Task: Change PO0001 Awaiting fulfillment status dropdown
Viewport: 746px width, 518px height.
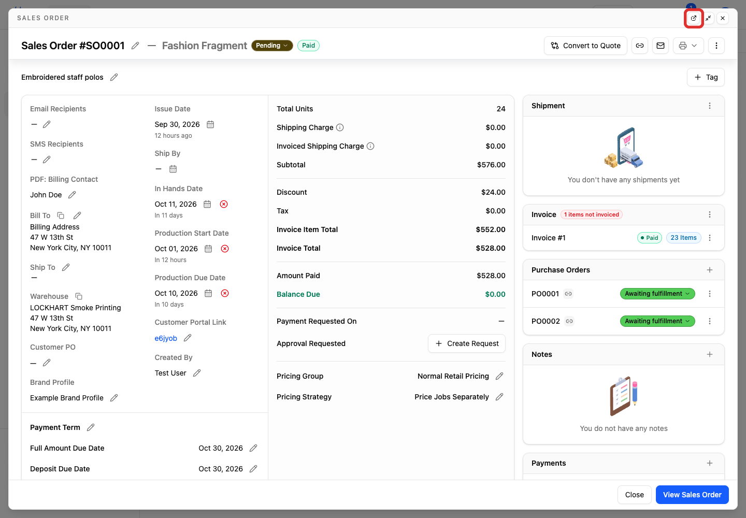Action: click(x=657, y=294)
